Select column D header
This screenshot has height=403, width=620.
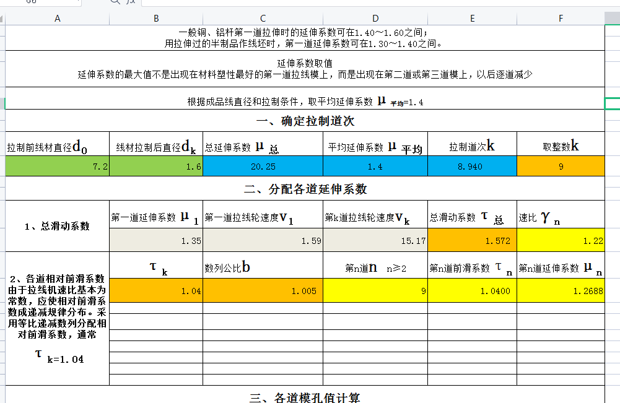click(375, 19)
